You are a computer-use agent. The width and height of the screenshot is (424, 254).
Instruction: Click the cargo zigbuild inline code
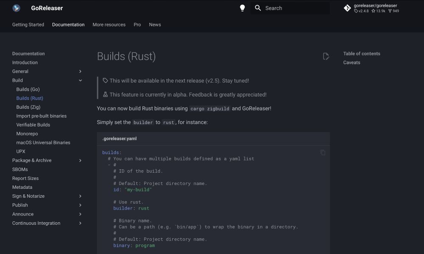[210, 109]
